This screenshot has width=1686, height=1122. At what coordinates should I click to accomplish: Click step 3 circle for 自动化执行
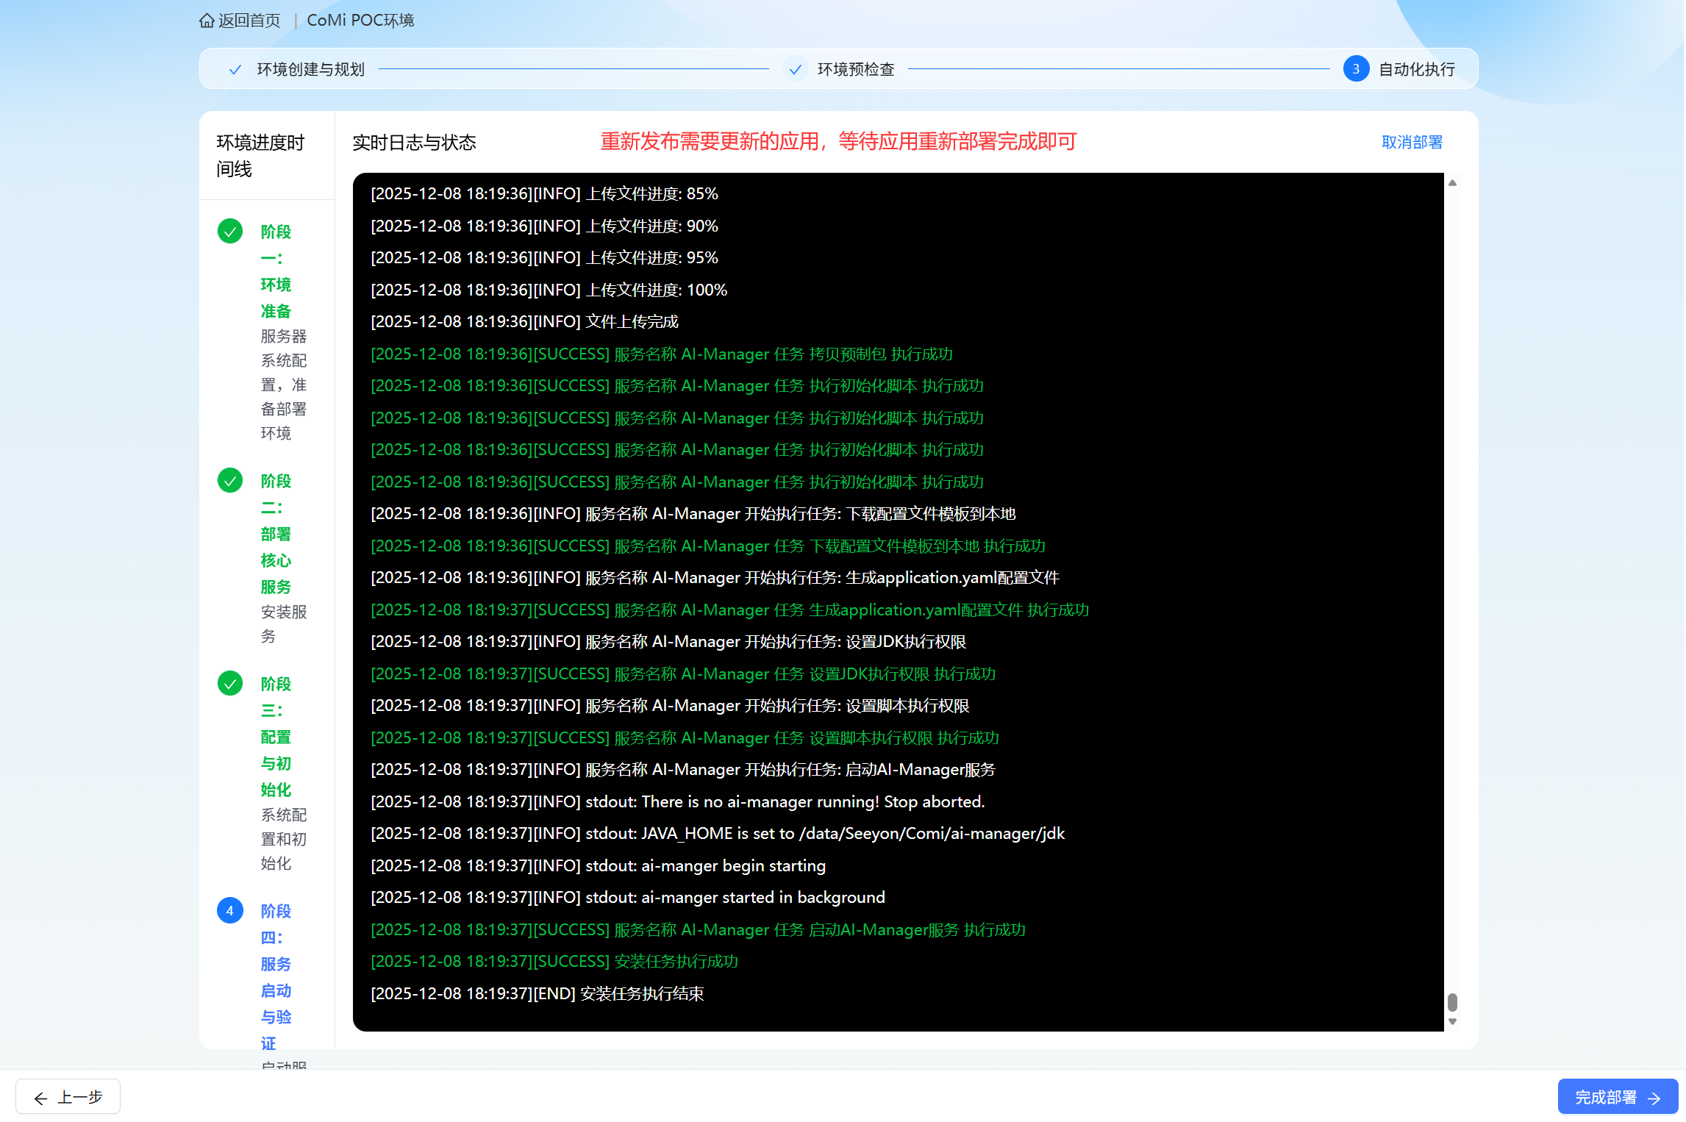pos(1356,69)
